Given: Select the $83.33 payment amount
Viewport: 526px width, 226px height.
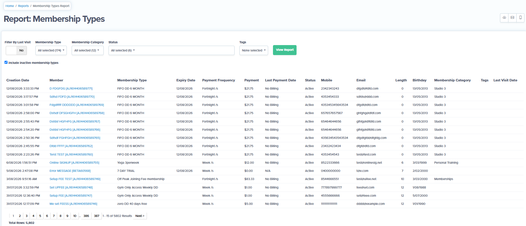Looking at the screenshot, I should (x=249, y=179).
